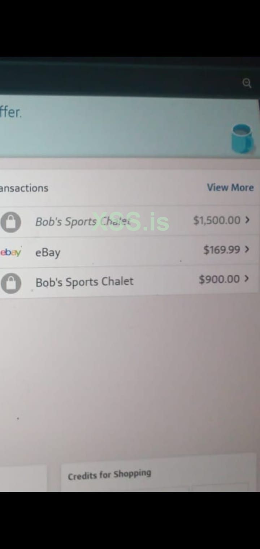Screen dimensions: 260x549
Task: Expand chevron next to $900.00
Action: pos(247,278)
